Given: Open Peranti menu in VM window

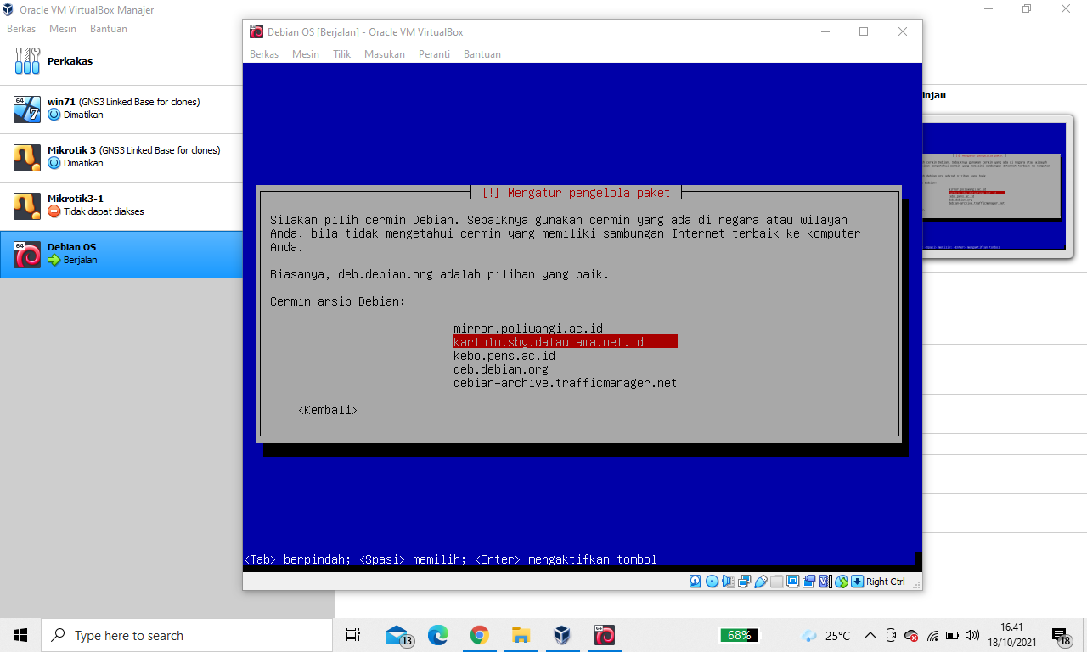Looking at the screenshot, I should (x=434, y=54).
